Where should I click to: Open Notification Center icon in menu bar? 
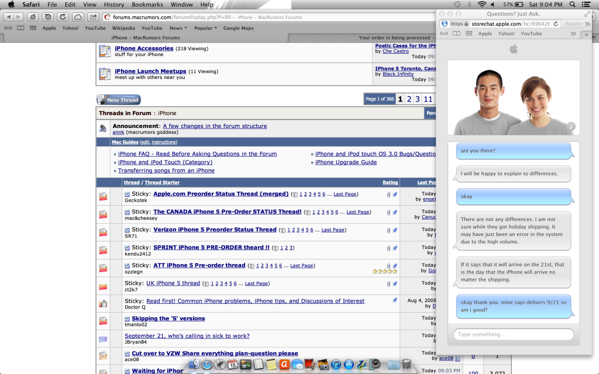coord(586,5)
